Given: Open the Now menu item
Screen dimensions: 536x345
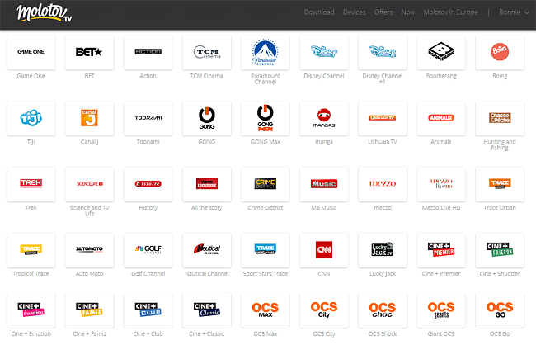Looking at the screenshot, I should click(408, 12).
